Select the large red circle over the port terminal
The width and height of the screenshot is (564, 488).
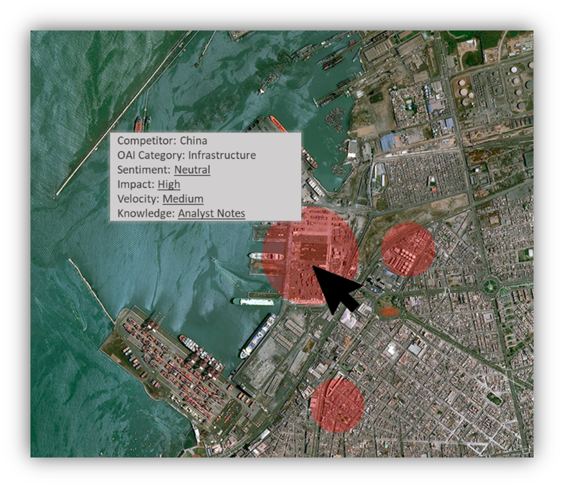click(x=310, y=255)
